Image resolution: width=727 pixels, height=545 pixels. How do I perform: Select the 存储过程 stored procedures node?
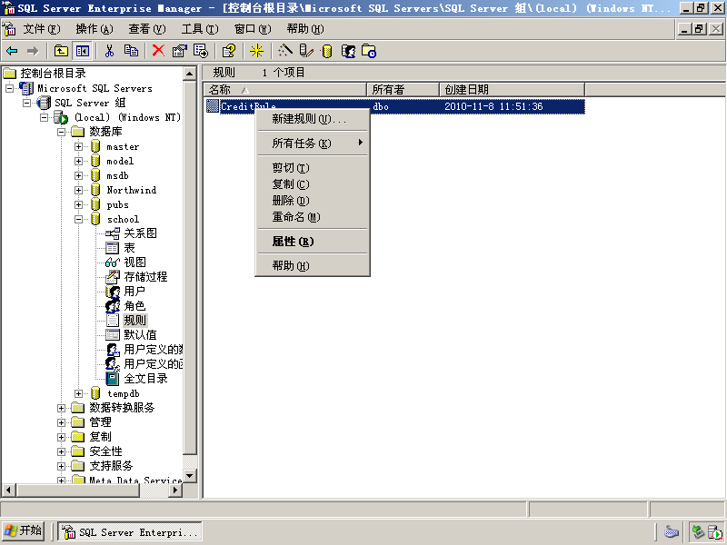click(x=145, y=277)
